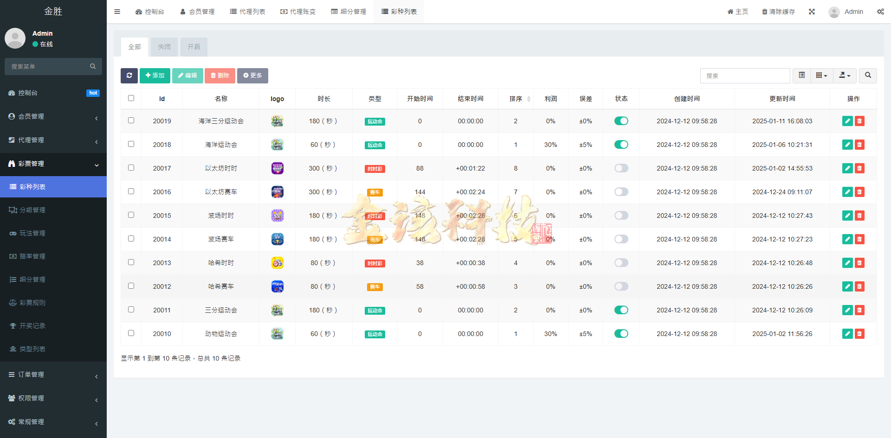Check the checkbox for row 20014
Viewport: 891px width, 438px height.
(131, 239)
